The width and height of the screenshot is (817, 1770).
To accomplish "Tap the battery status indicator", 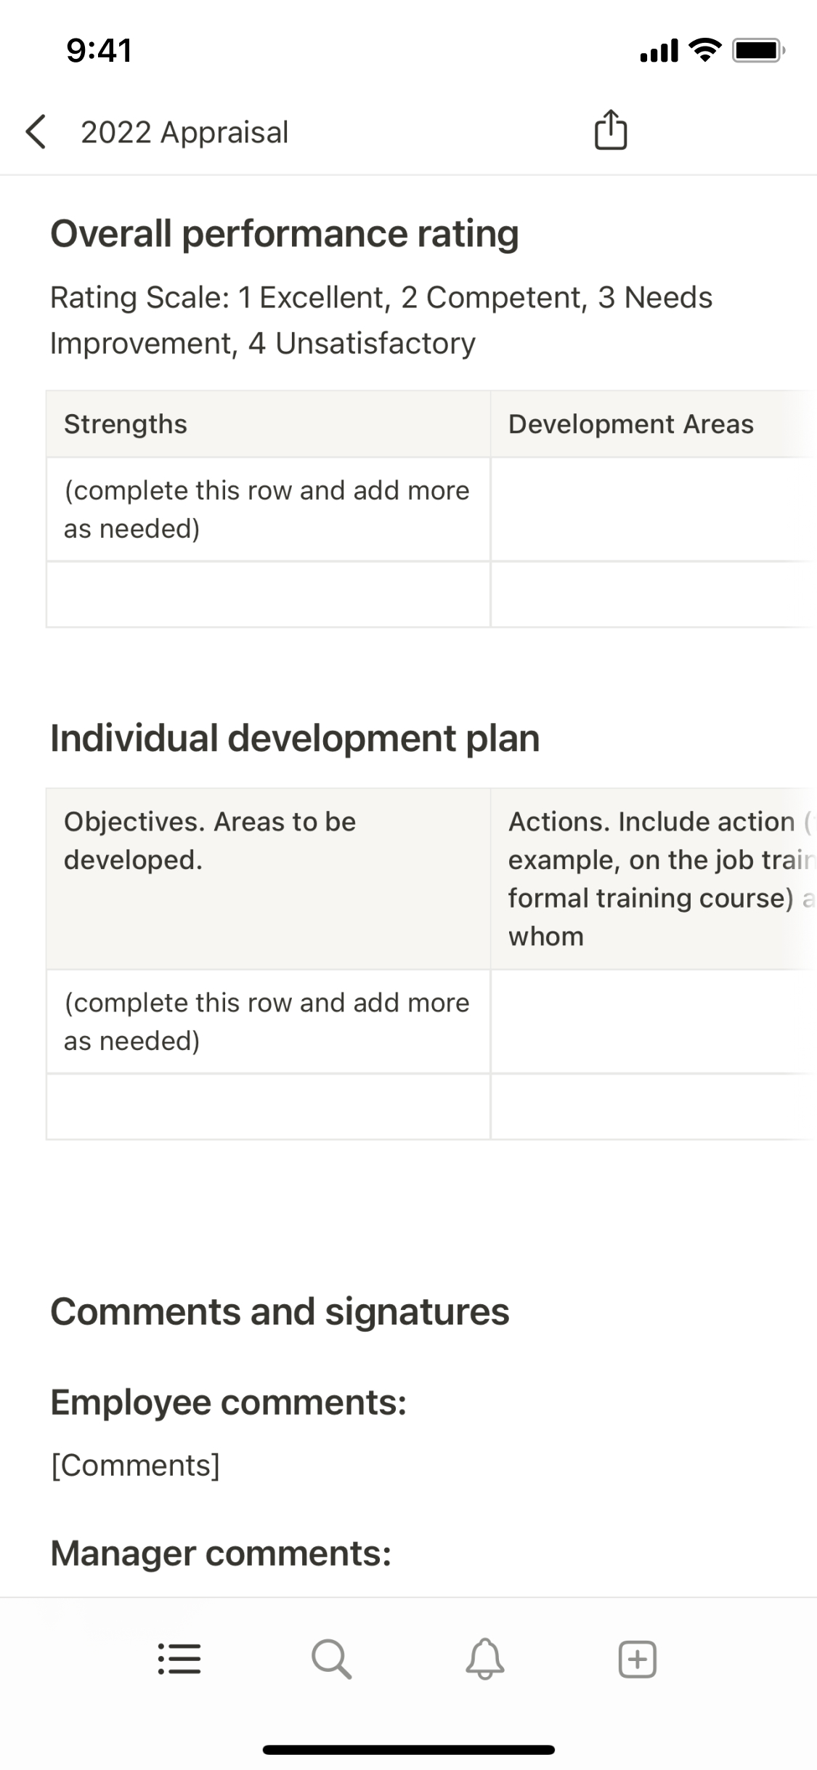I will pyautogui.click(x=757, y=51).
